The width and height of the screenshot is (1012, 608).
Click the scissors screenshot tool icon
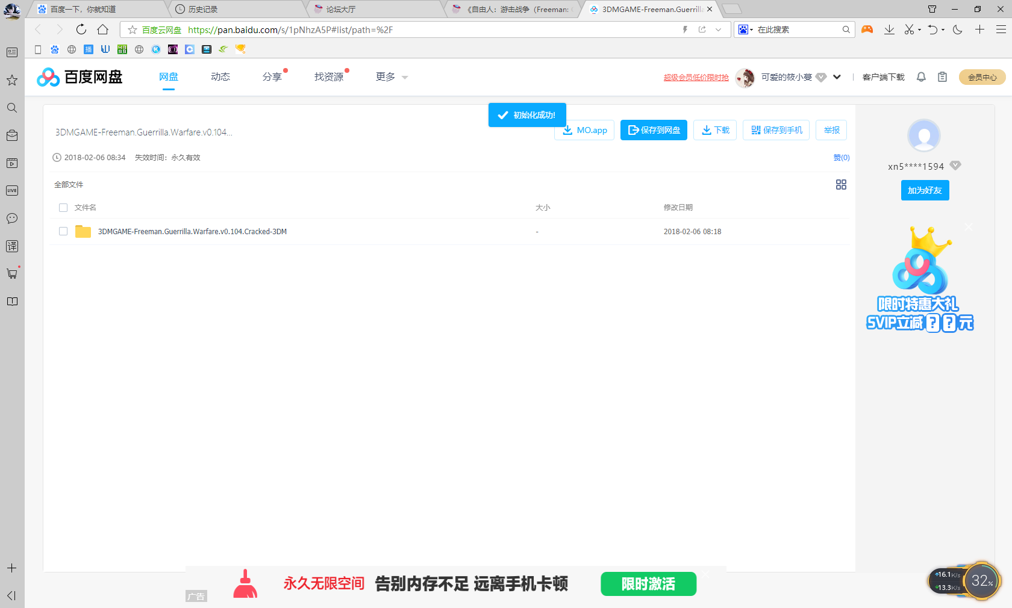[x=909, y=29]
